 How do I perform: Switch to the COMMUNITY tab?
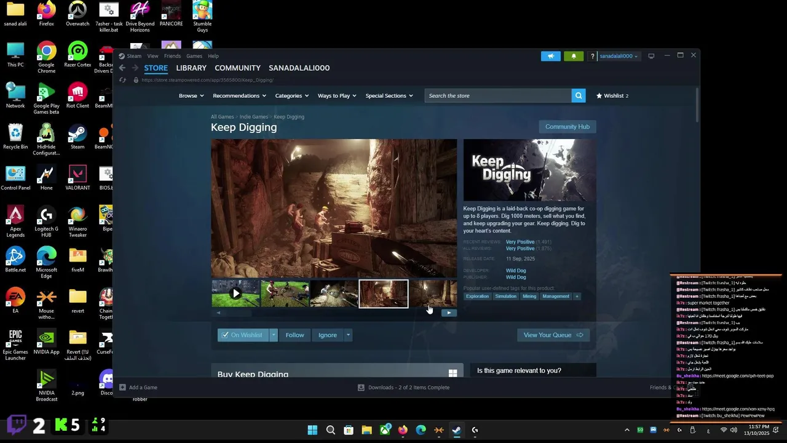click(238, 68)
